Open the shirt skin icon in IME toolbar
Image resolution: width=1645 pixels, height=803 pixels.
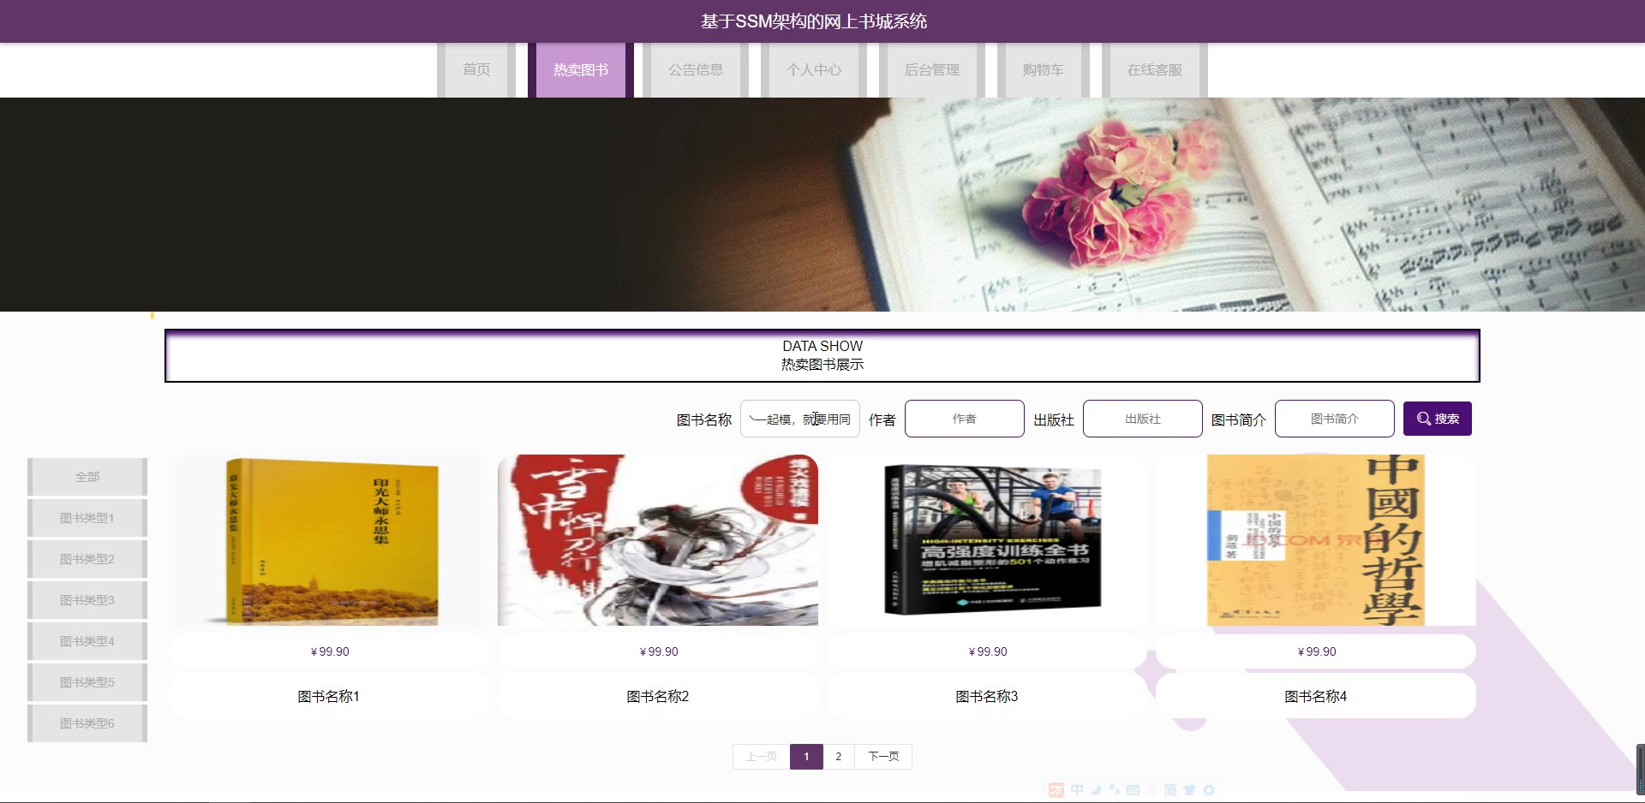tap(1189, 790)
